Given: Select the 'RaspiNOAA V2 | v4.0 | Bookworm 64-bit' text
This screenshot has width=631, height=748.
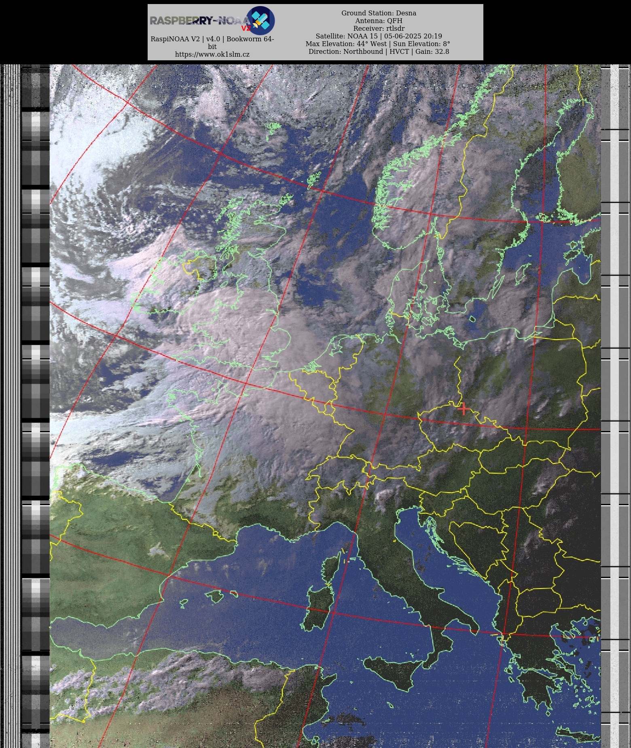Looking at the screenshot, I should click(x=212, y=42).
